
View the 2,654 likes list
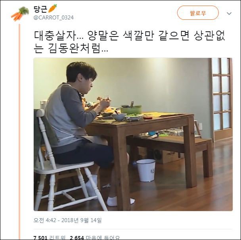[94, 238]
